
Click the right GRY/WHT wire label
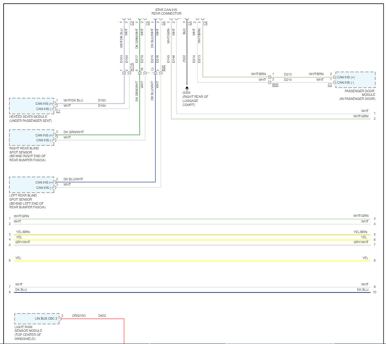[x=361, y=242]
